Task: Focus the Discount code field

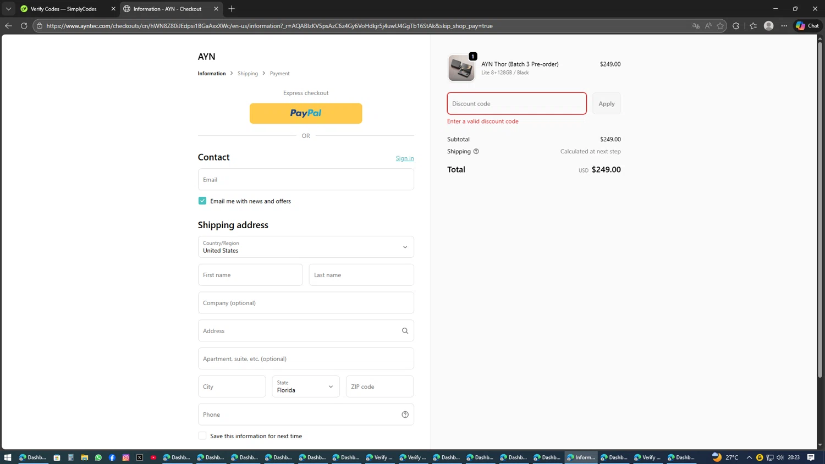Action: coord(517,103)
